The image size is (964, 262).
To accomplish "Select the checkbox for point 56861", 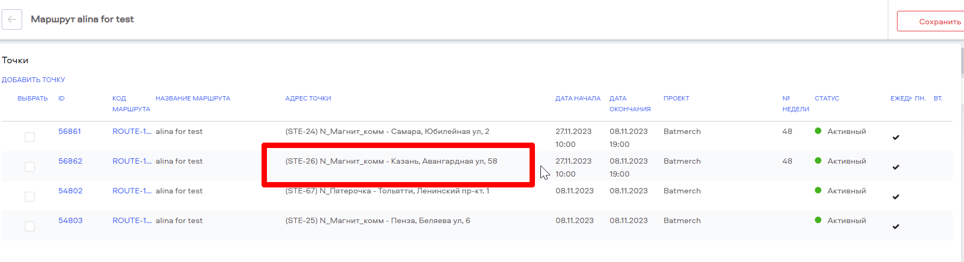I will tap(30, 137).
